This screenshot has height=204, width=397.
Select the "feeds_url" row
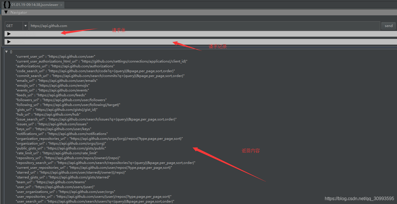tap(51, 95)
